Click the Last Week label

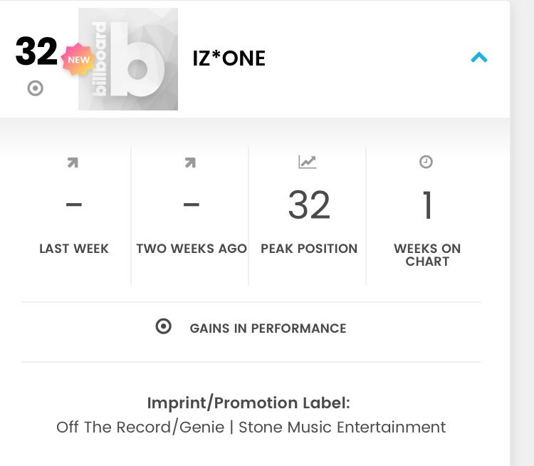[74, 249]
